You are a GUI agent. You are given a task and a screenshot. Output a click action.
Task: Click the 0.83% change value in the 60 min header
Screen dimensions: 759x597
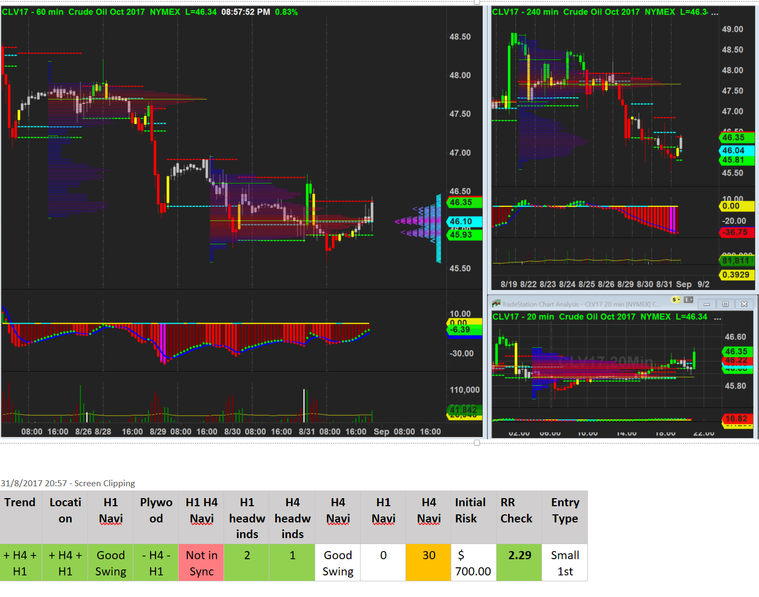pos(286,12)
